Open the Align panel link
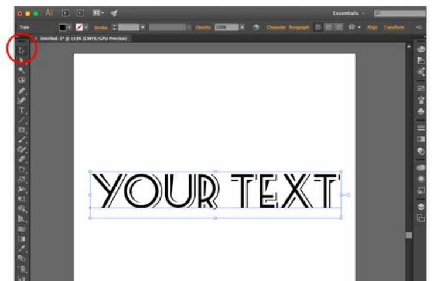This screenshot has height=281, width=437. pos(372,28)
